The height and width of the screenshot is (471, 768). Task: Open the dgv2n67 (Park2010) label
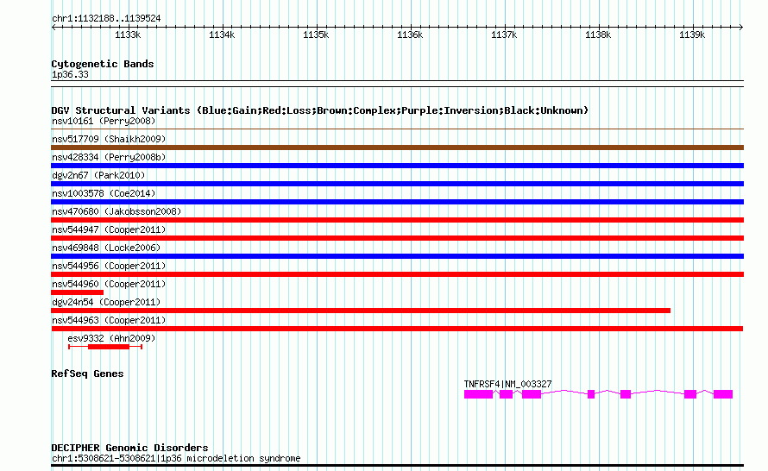tap(98, 175)
